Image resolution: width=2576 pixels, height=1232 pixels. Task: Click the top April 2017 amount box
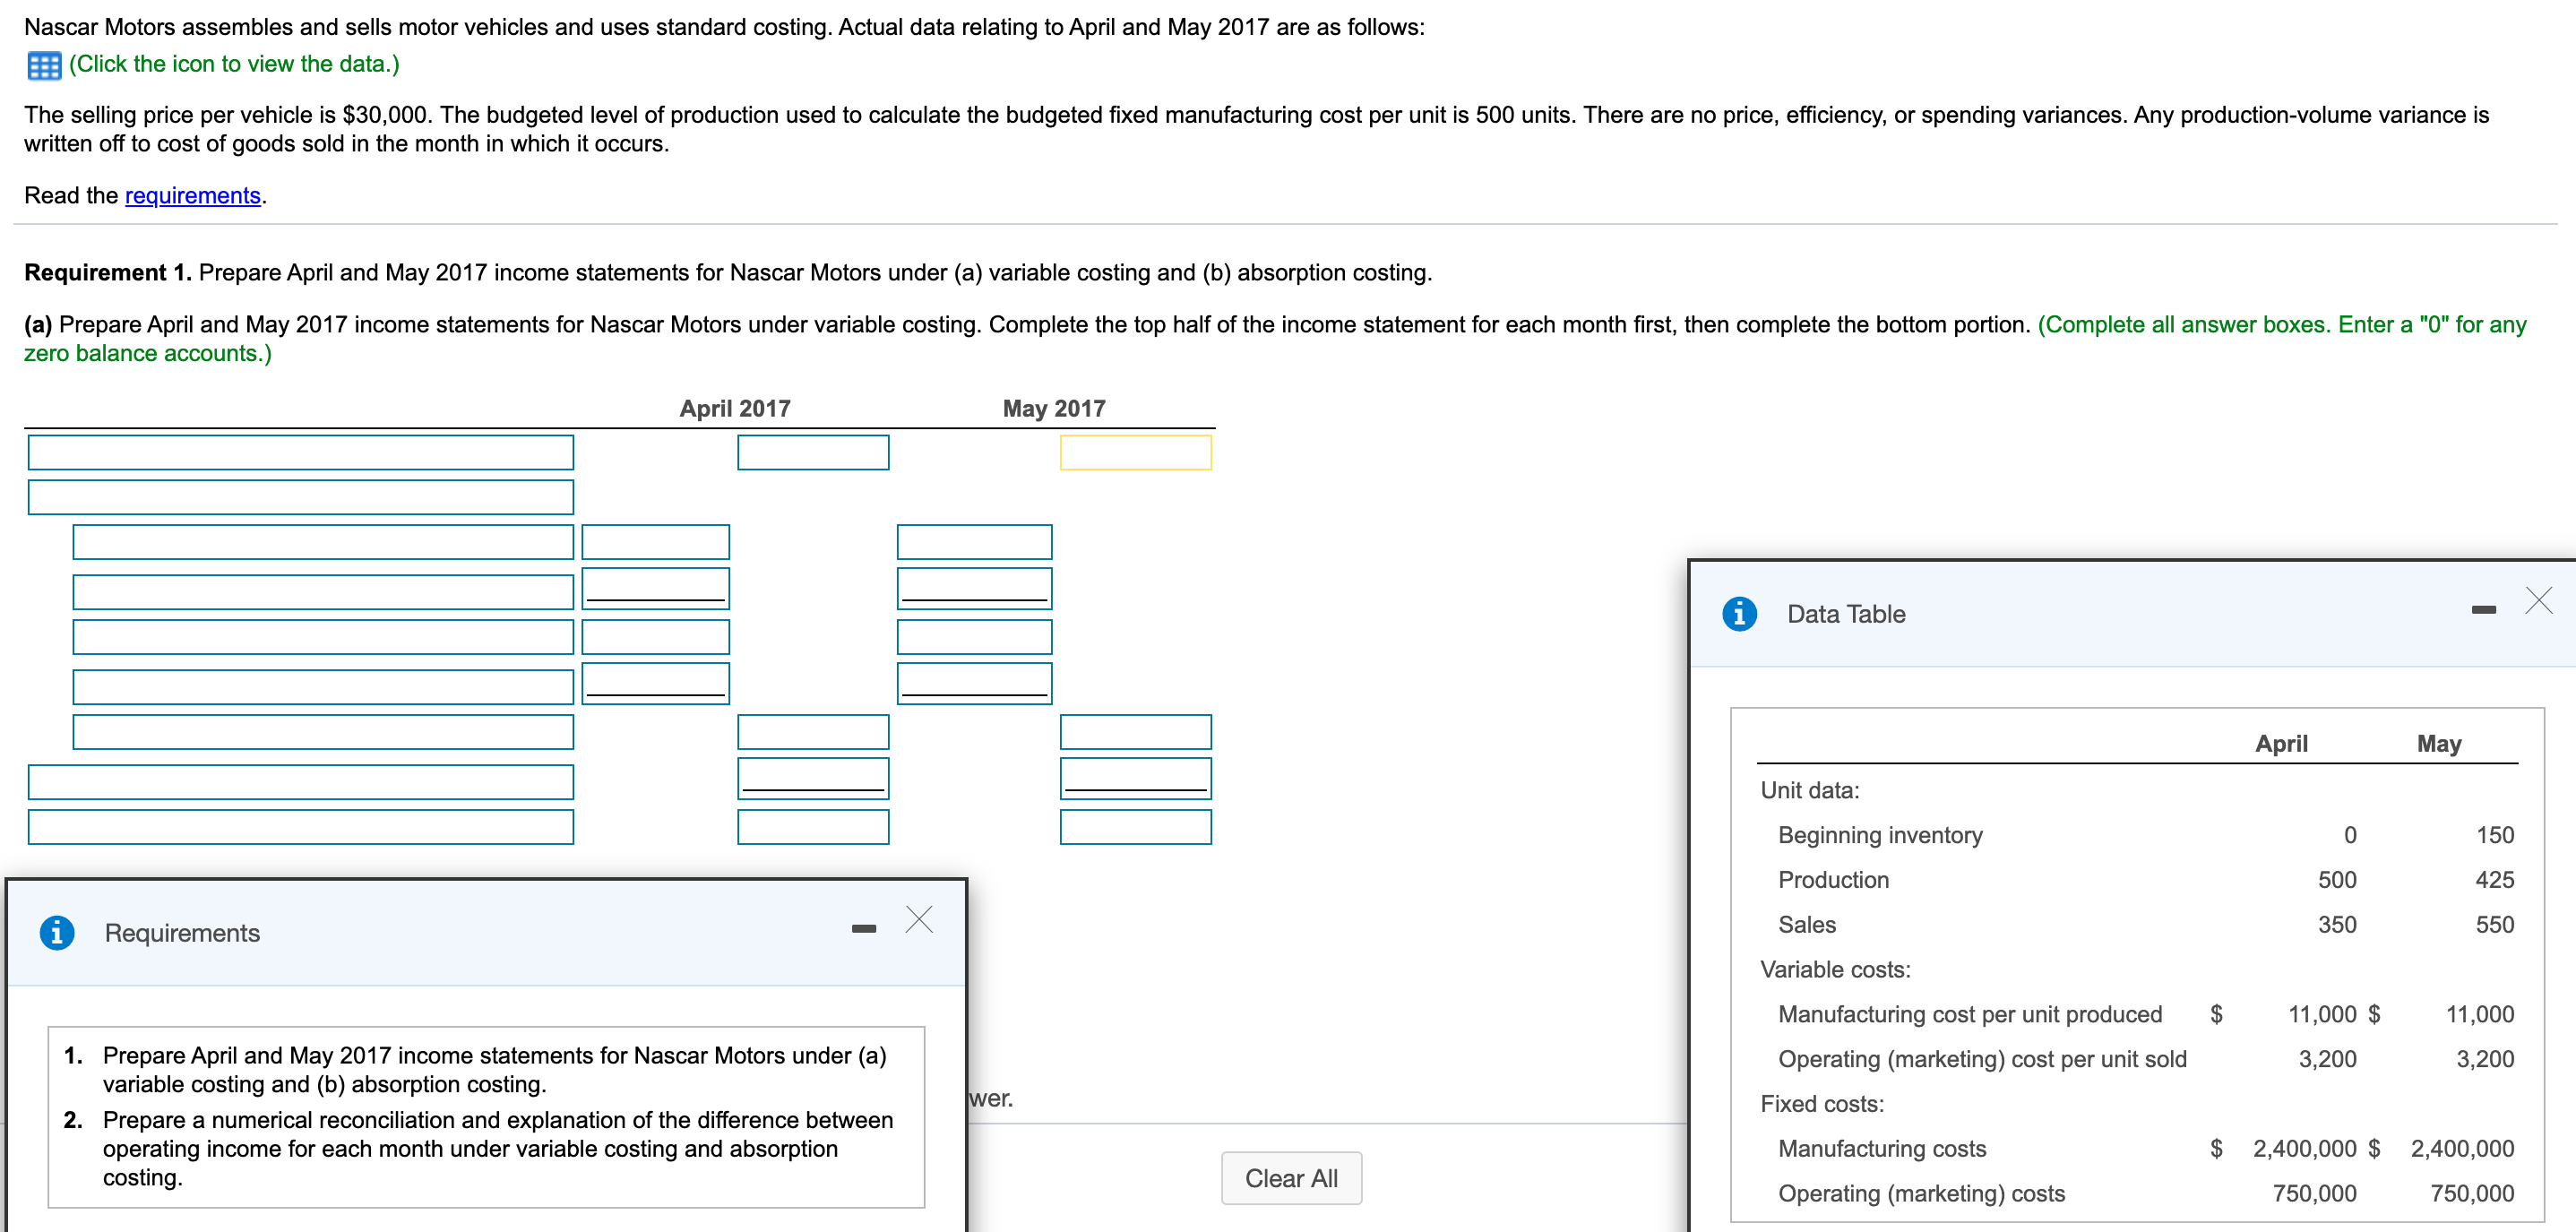tap(812, 452)
